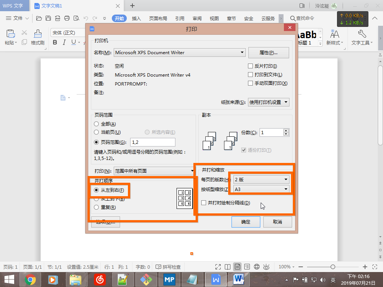This screenshot has width=383, height=287.
Task: Switch to Page Layout (页面布局) tab
Action: [x=158, y=18]
